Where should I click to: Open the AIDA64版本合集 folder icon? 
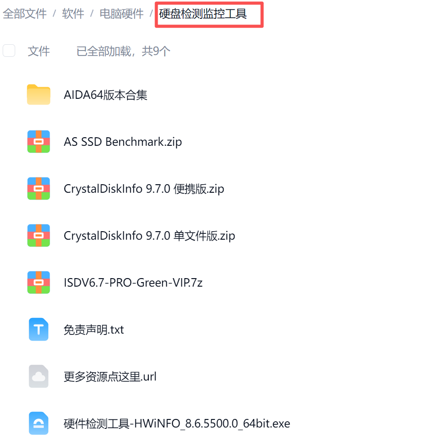coord(39,94)
